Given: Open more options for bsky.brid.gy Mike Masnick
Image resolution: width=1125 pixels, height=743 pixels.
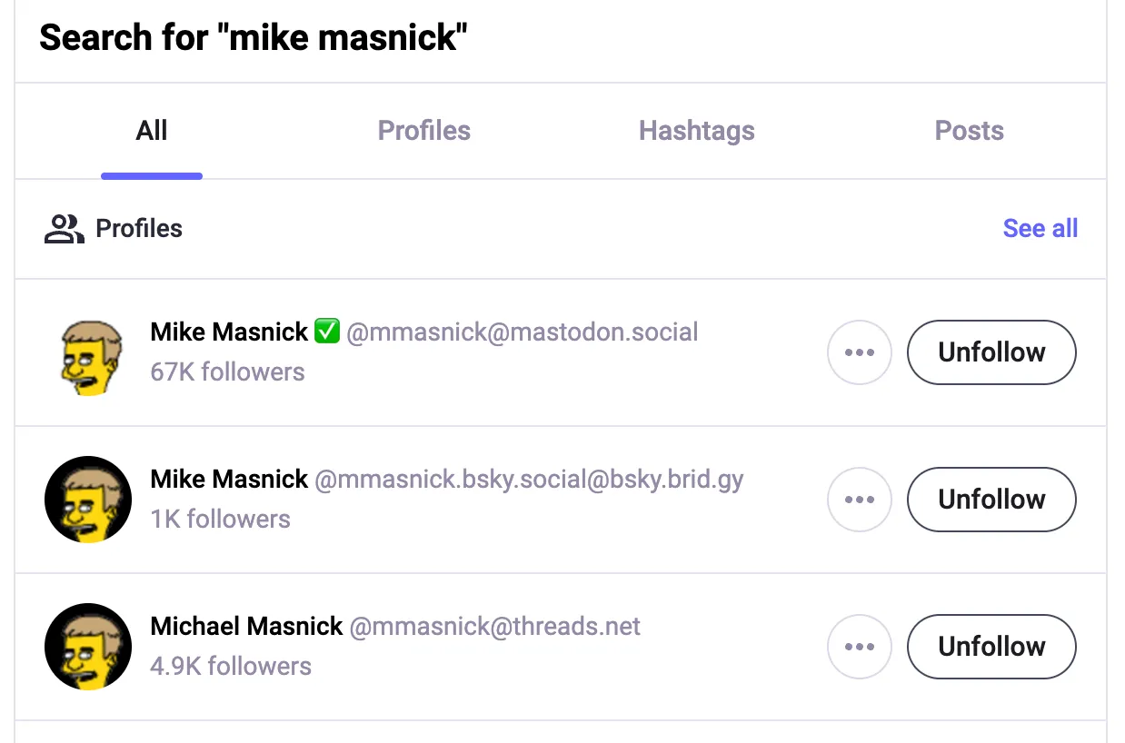Looking at the screenshot, I should 859,500.
